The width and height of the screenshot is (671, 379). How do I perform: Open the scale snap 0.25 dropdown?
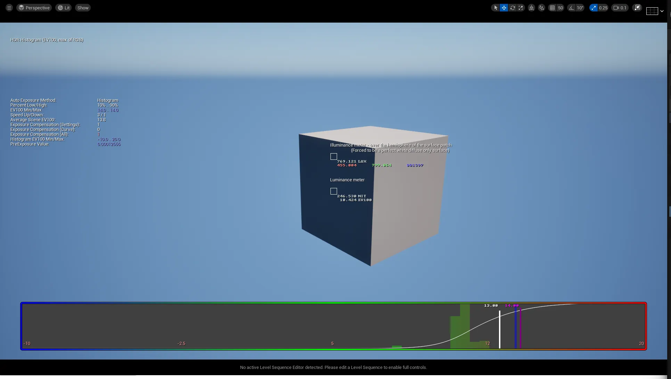[x=603, y=8]
